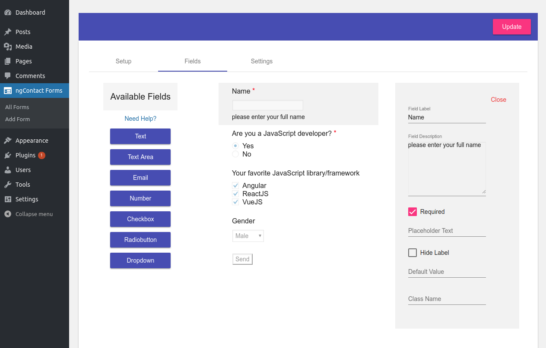This screenshot has width=546, height=348.
Task: Click the Default Value input
Action: (447, 272)
